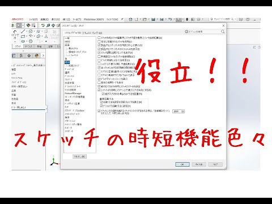272x204 pixels.
Task: Toggle the display arc centerpoints checkbox
Action: click(99, 45)
